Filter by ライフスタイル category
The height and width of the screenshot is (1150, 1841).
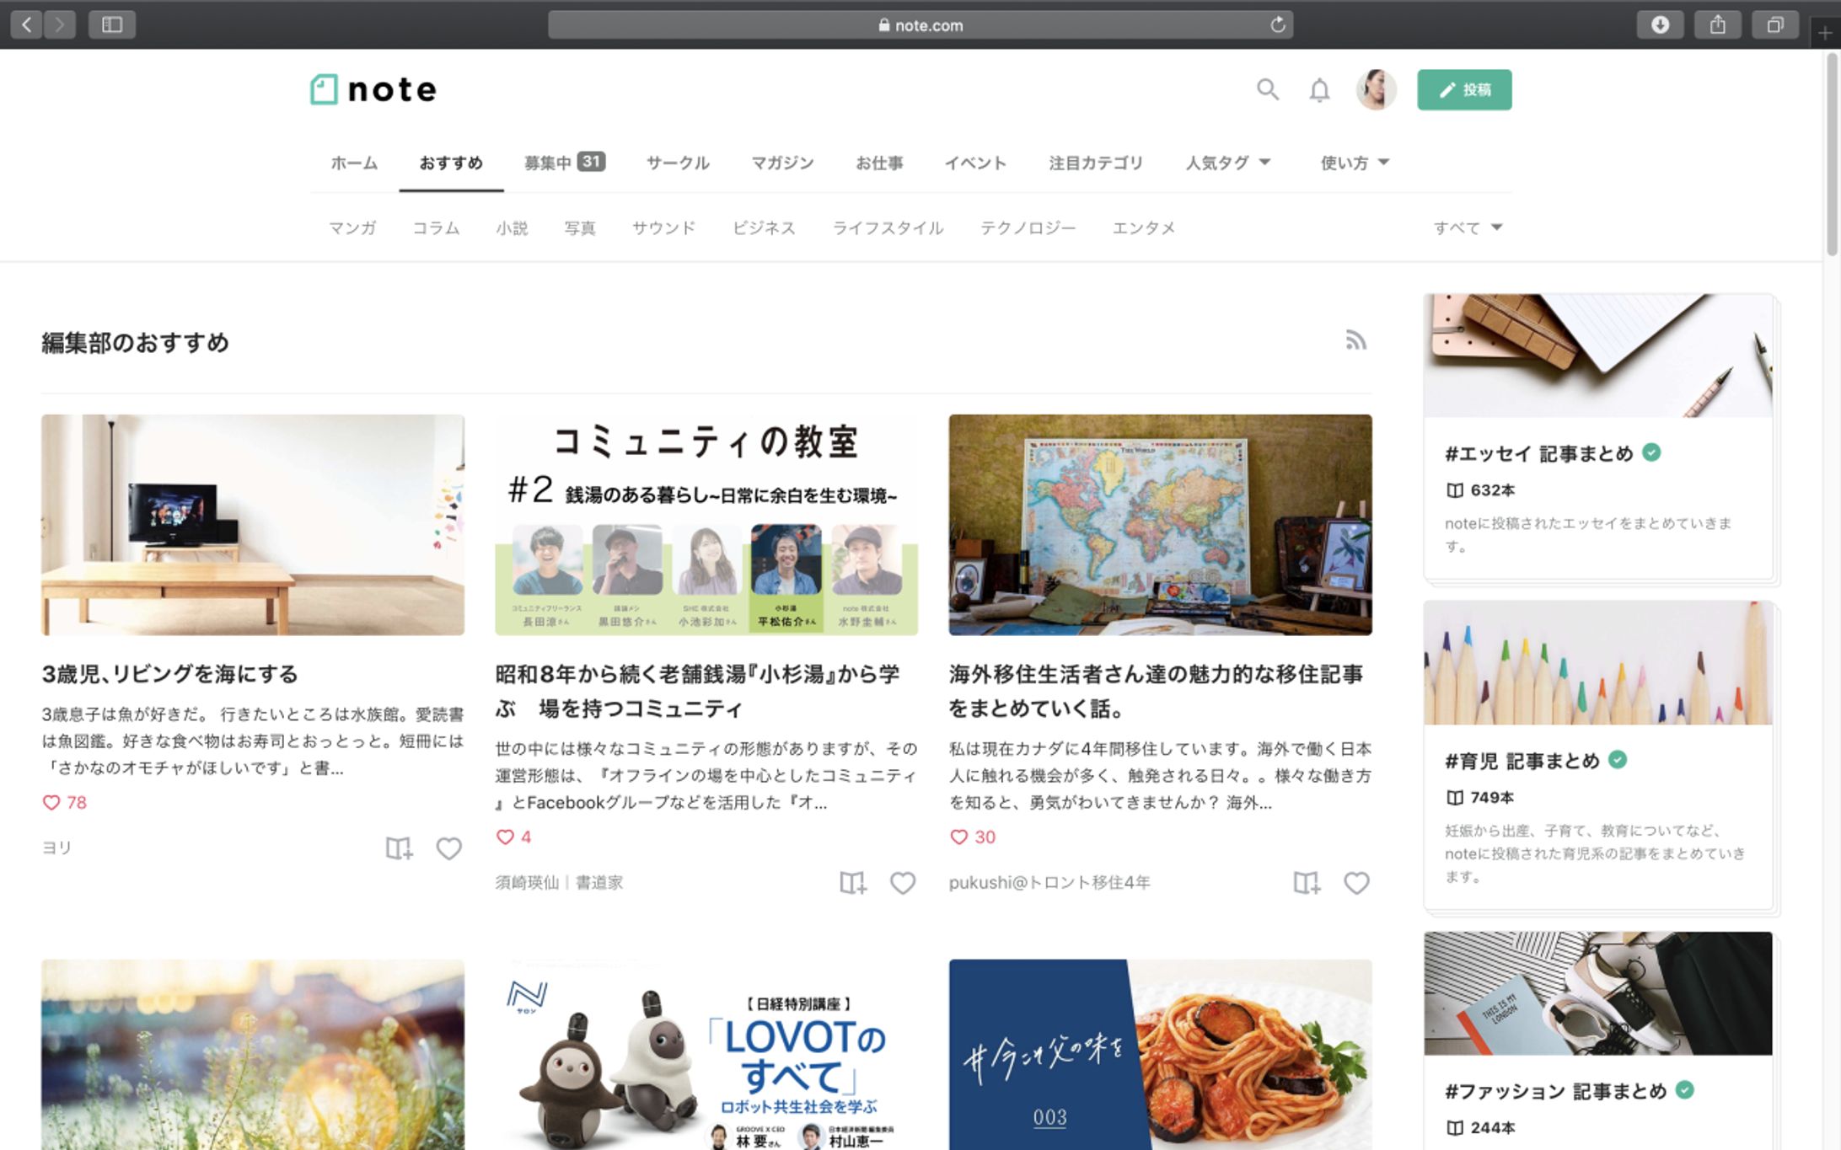point(888,227)
